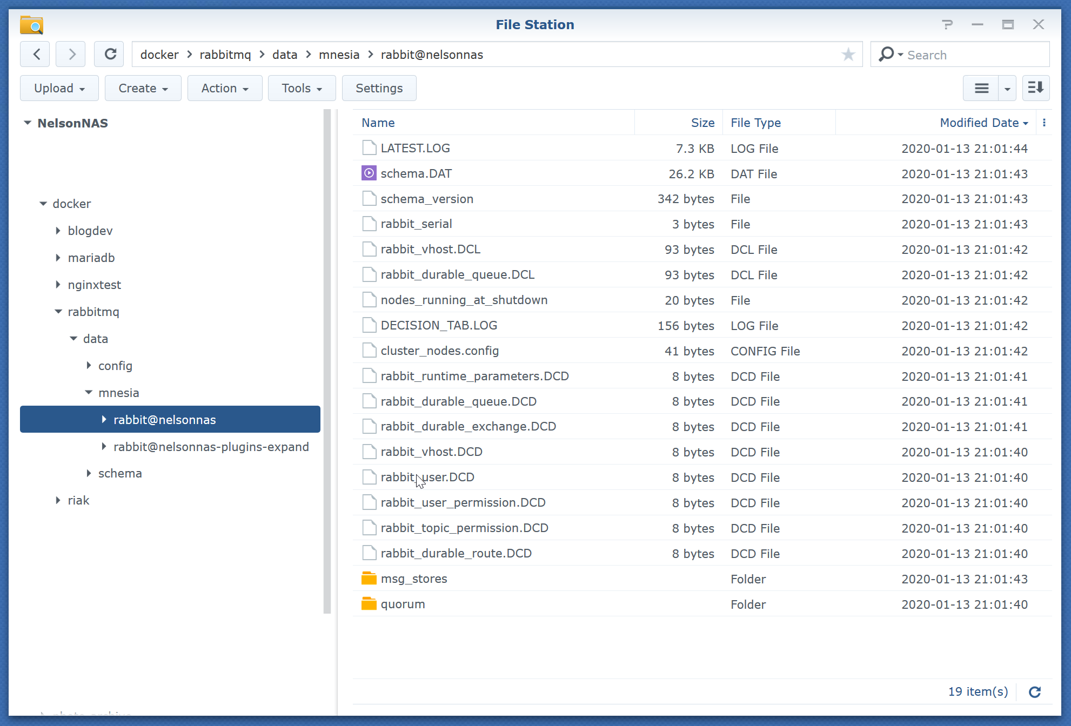This screenshot has width=1071, height=726.
Task: Open the sort order icon button
Action: 1035,88
